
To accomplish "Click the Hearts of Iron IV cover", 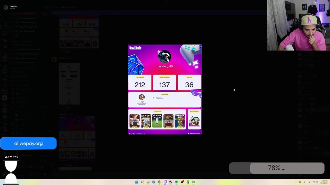I will tap(168, 121).
